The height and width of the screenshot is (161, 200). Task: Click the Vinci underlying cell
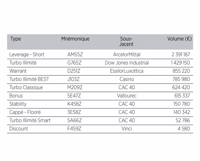127,129
